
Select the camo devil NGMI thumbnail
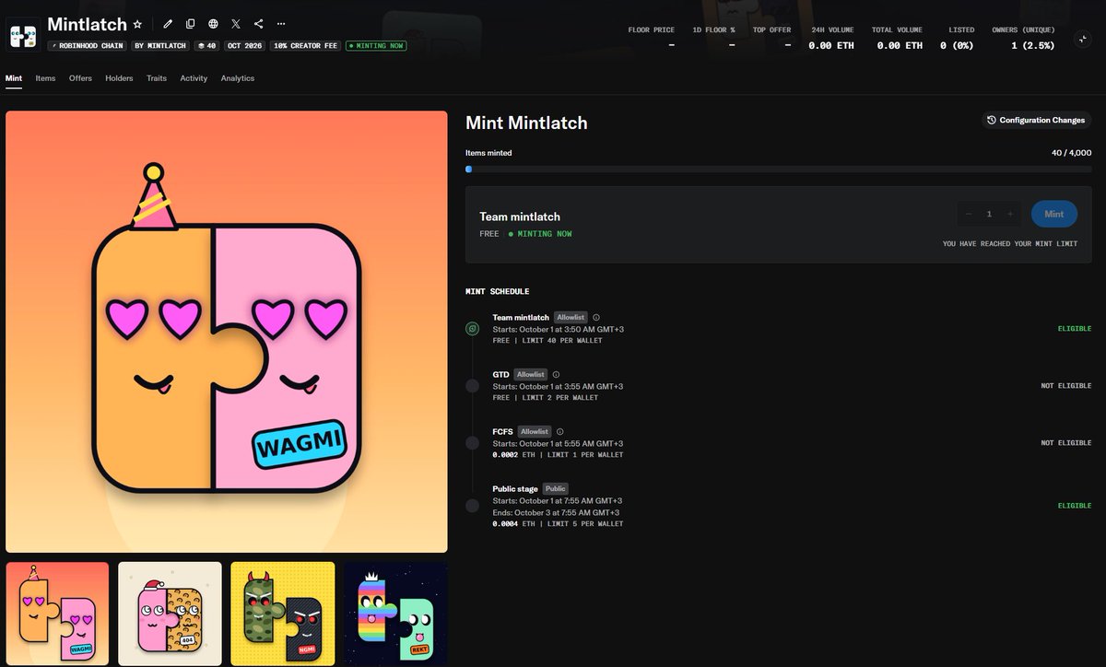tap(283, 614)
